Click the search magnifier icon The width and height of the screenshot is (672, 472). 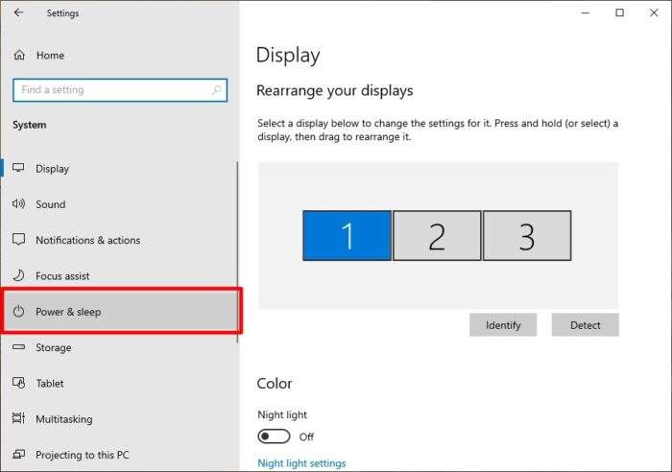(x=216, y=90)
